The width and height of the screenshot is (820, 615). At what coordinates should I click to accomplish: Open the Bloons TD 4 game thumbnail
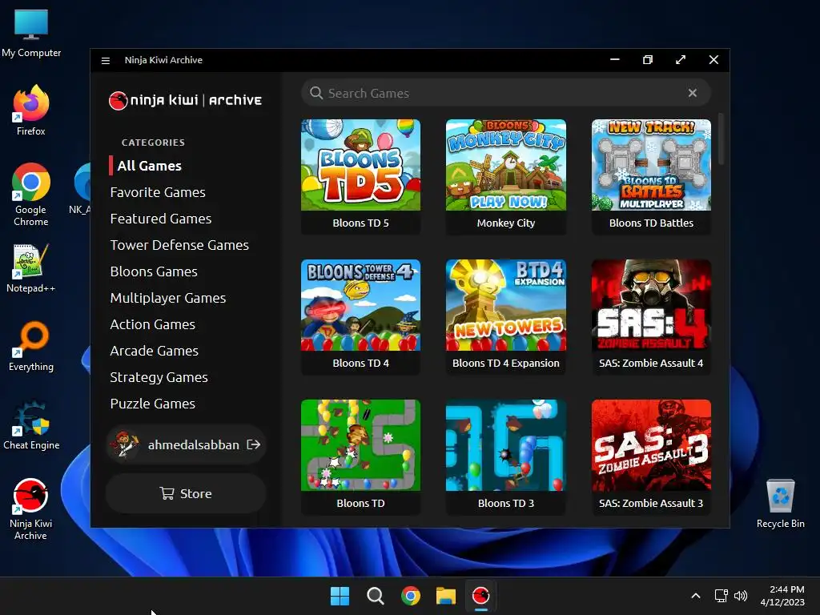(x=361, y=305)
